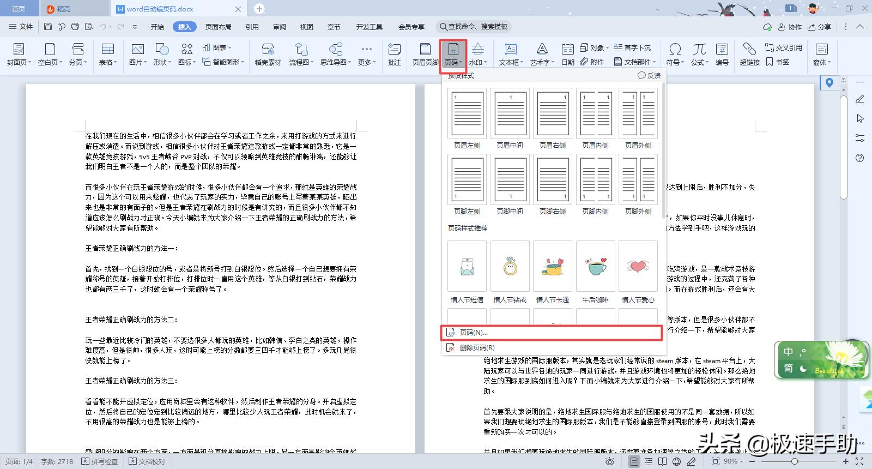Open the File (文件) menu

tap(21, 27)
